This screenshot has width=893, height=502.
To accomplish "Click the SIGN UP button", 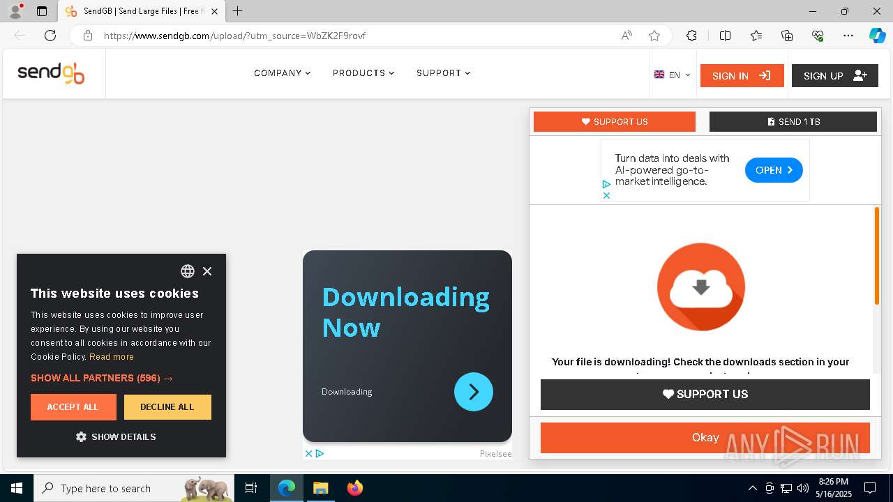I will click(834, 75).
